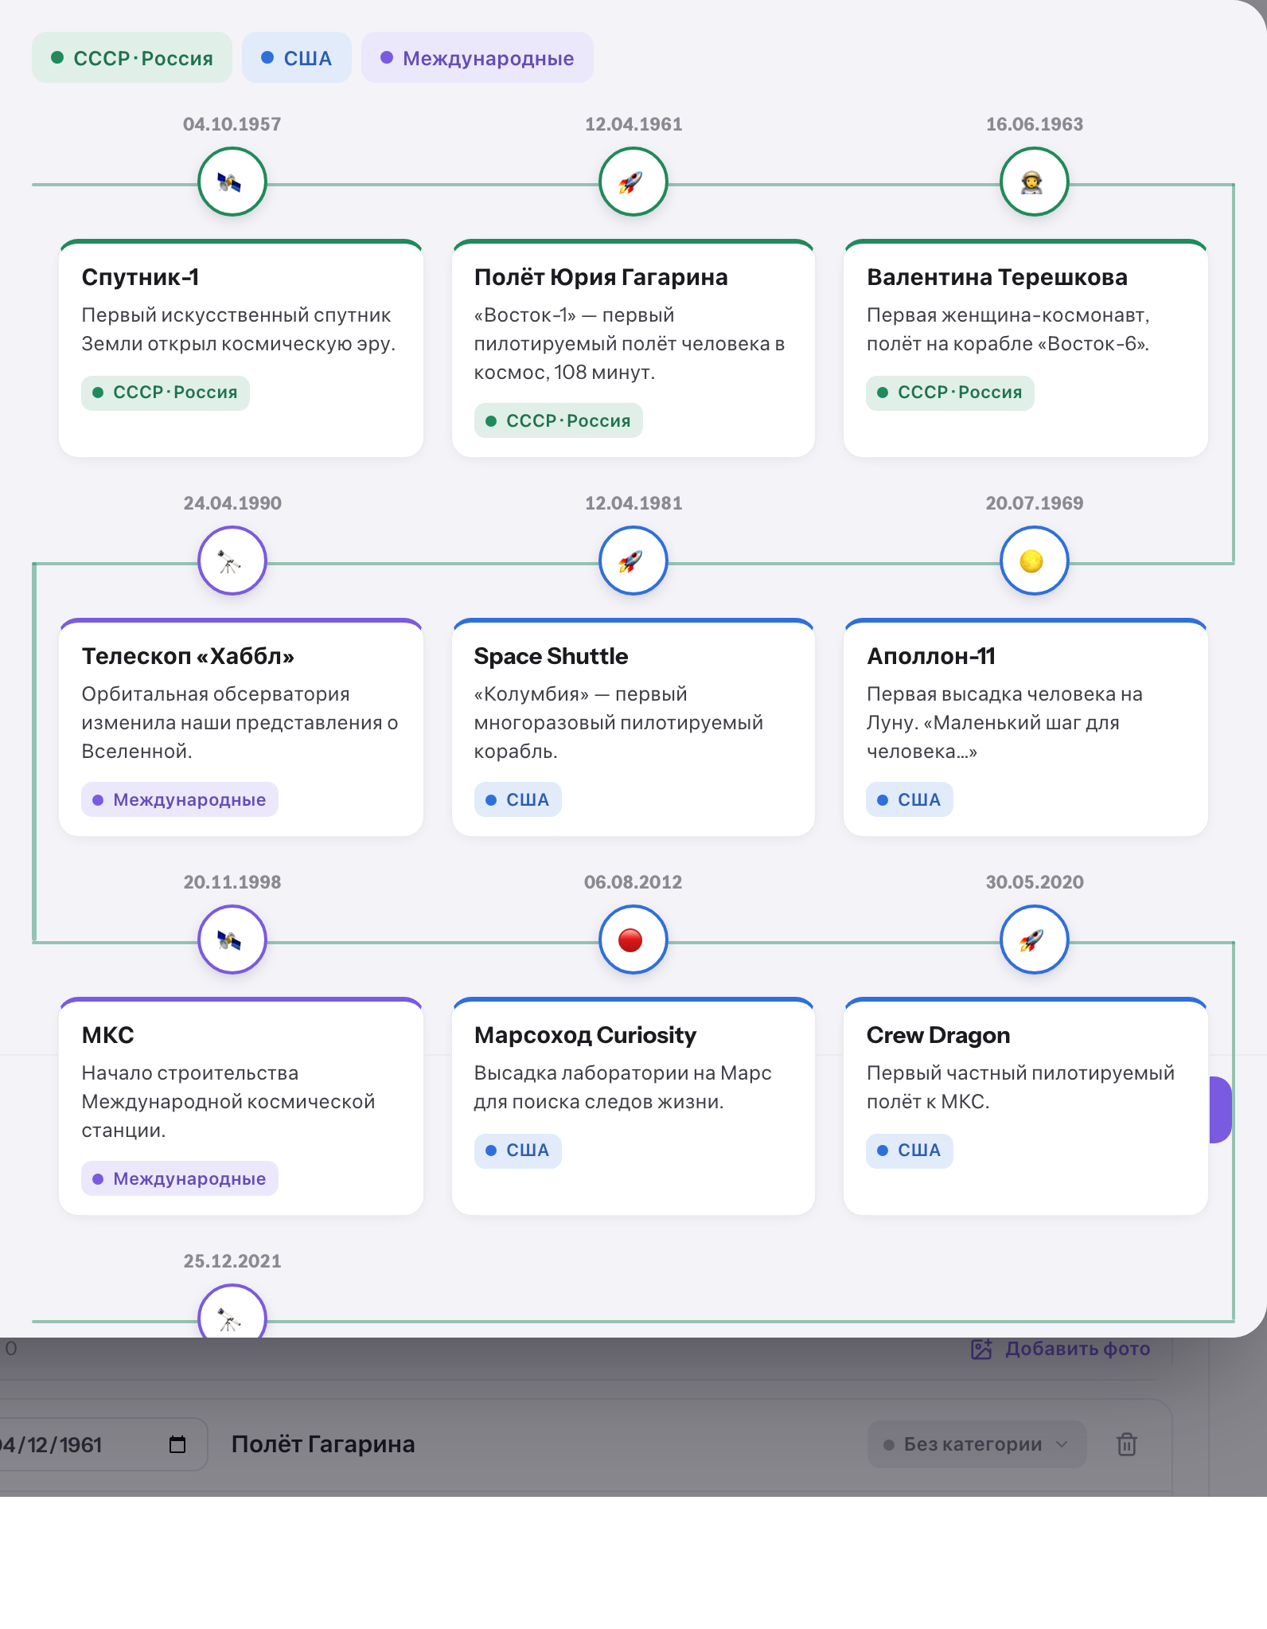Open the МКС card title
This screenshot has width=1267, height=1629.
pyautogui.click(x=107, y=1035)
